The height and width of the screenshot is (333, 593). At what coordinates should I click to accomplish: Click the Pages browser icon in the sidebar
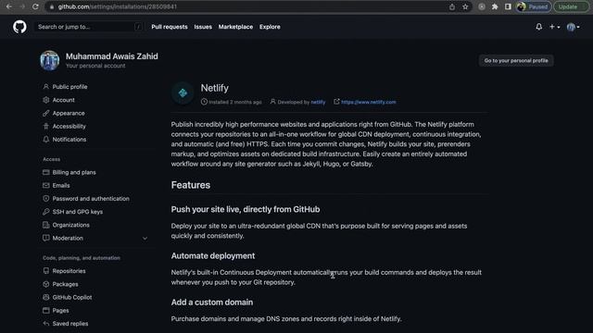[x=45, y=311]
